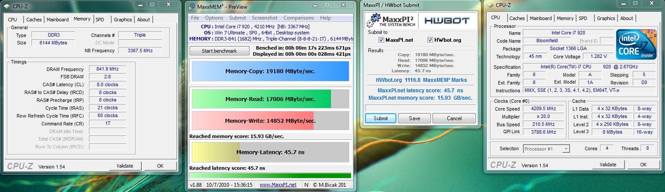Open the Comparisons menu in MaxxMEM²
The image size is (665, 192).
click(x=299, y=18)
